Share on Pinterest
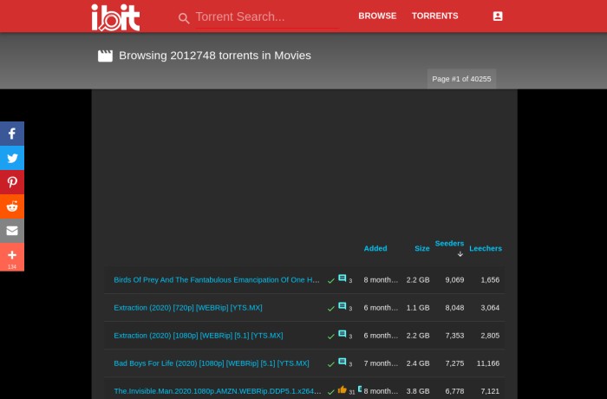The width and height of the screenshot is (607, 399). tap(12, 182)
